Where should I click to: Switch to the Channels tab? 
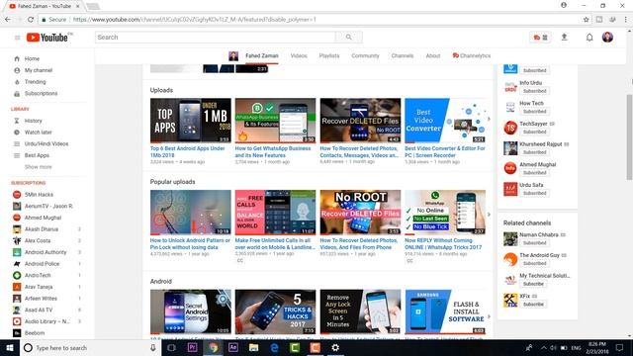[403, 55]
